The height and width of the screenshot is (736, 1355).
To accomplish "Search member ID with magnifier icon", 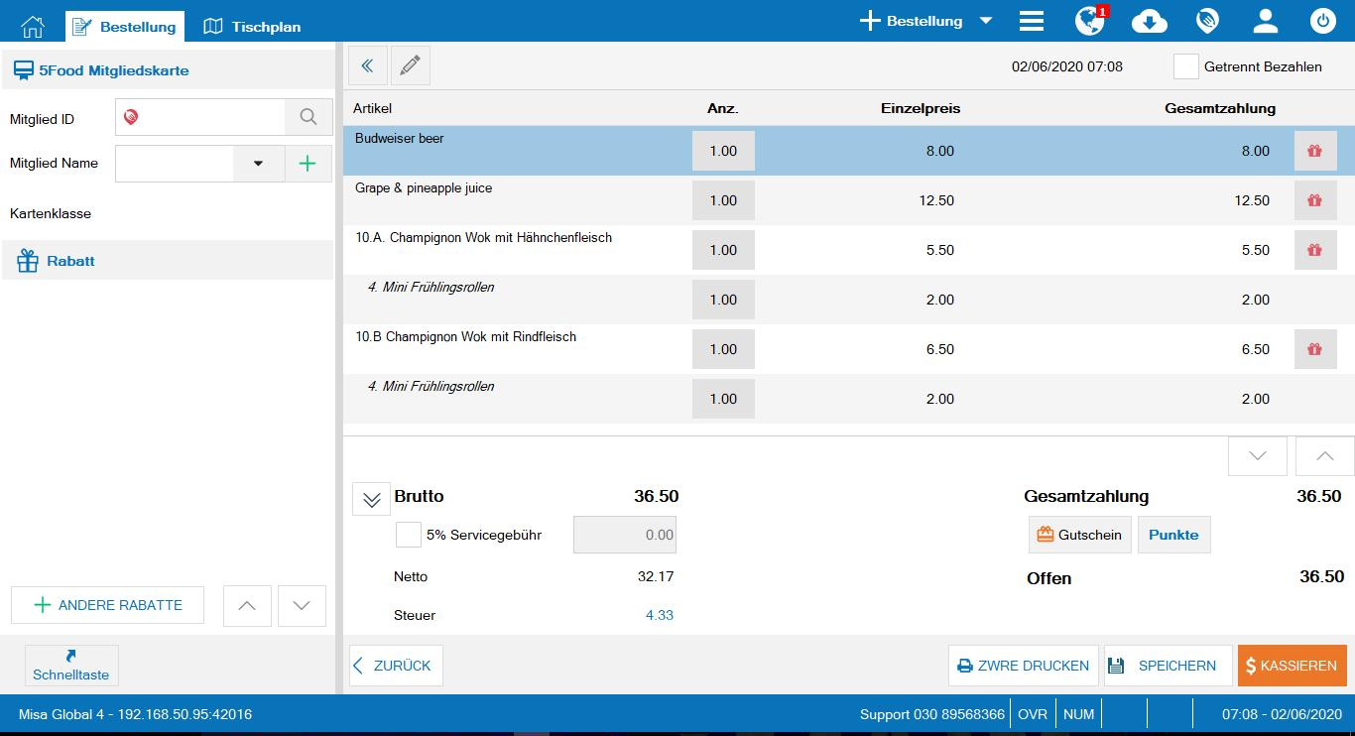I will click(x=308, y=118).
